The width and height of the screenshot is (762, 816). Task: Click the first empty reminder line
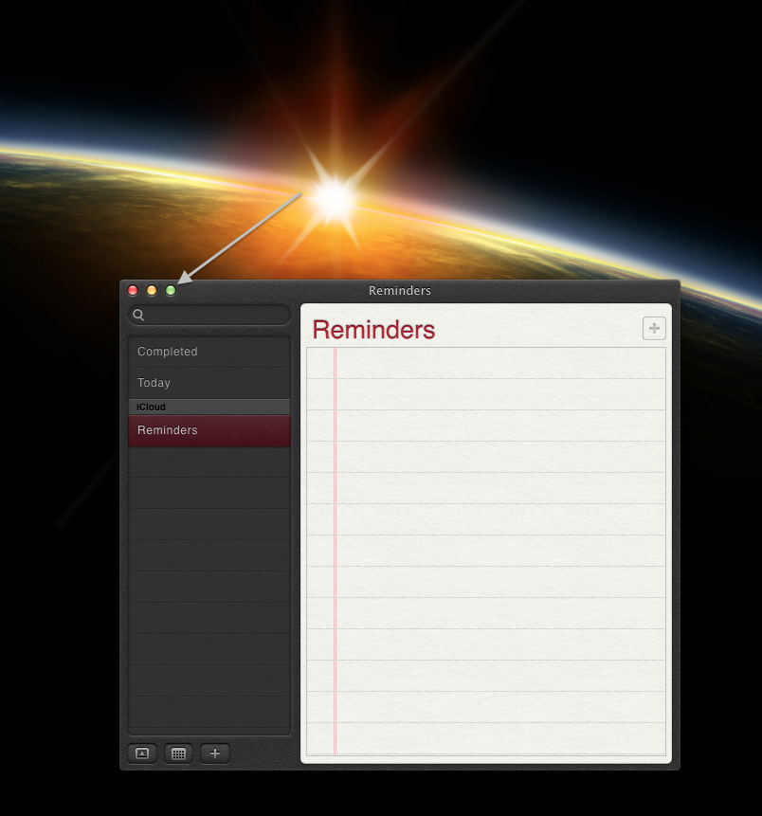click(486, 363)
